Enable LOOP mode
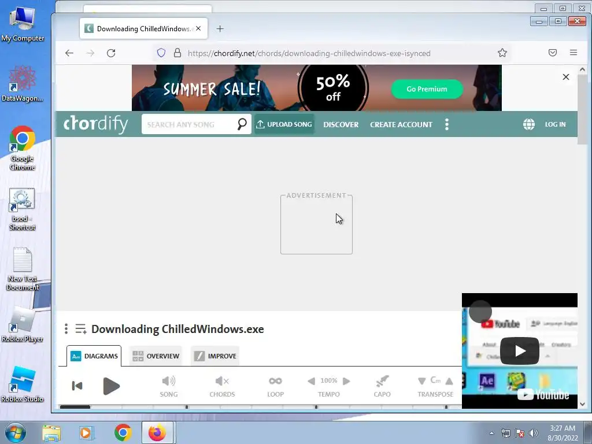The height and width of the screenshot is (444, 592). point(275,386)
